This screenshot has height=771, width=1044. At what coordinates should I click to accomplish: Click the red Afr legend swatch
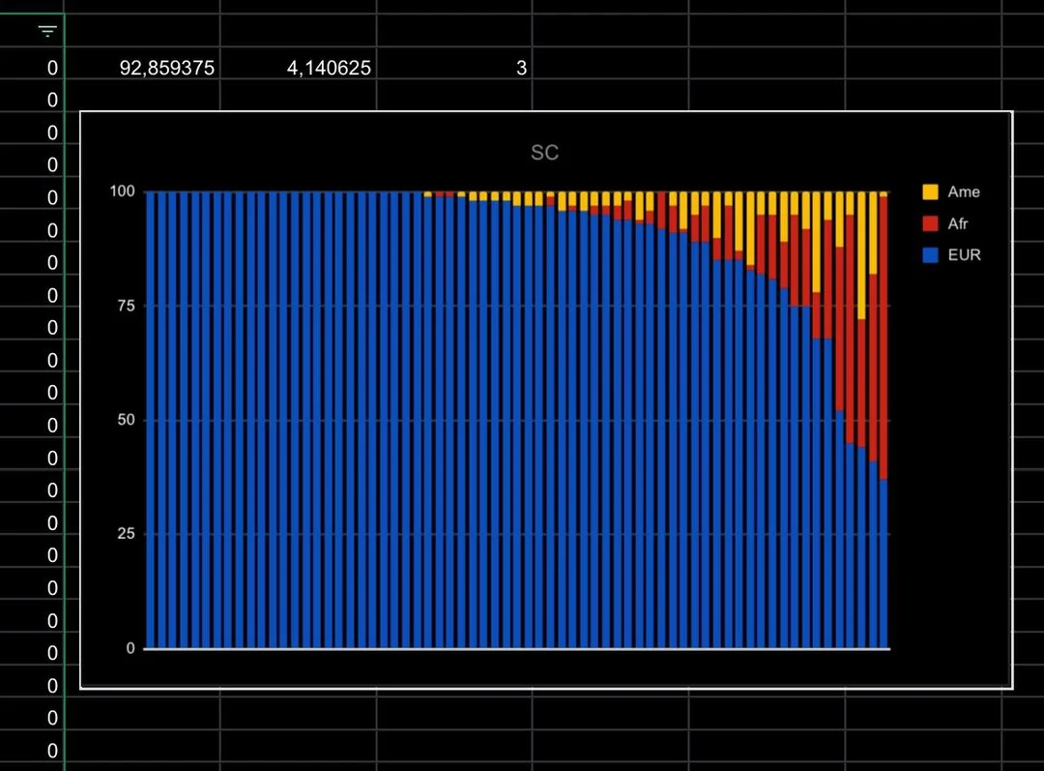click(930, 223)
